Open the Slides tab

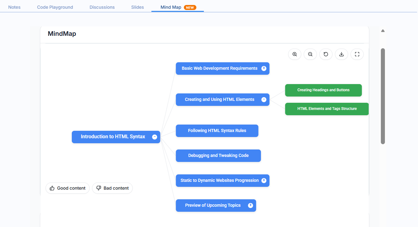tap(137, 7)
